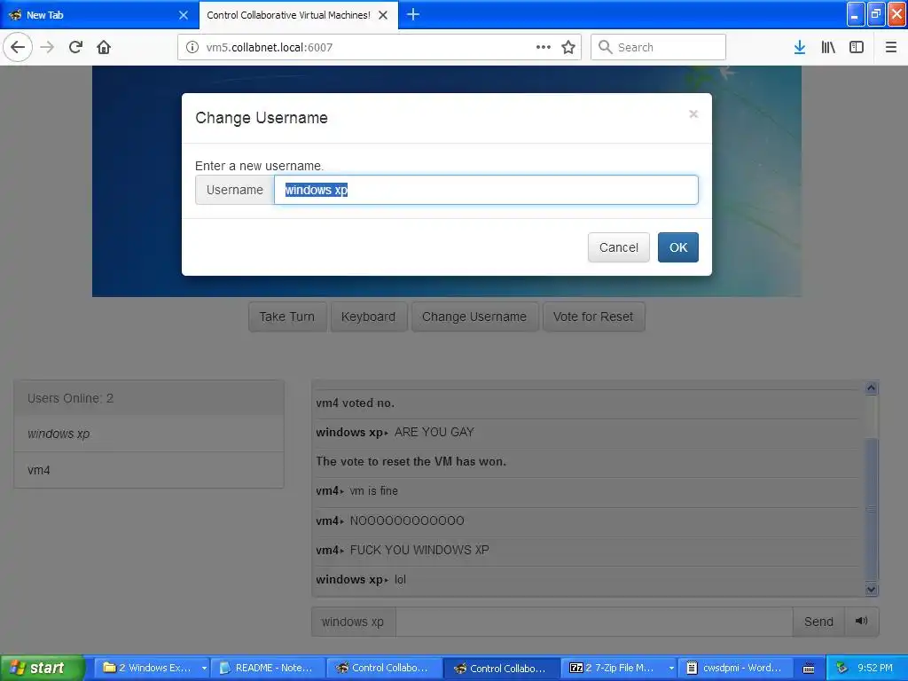The height and width of the screenshot is (681, 908).
Task: Select user windows xp in online list
Action: (x=149, y=434)
